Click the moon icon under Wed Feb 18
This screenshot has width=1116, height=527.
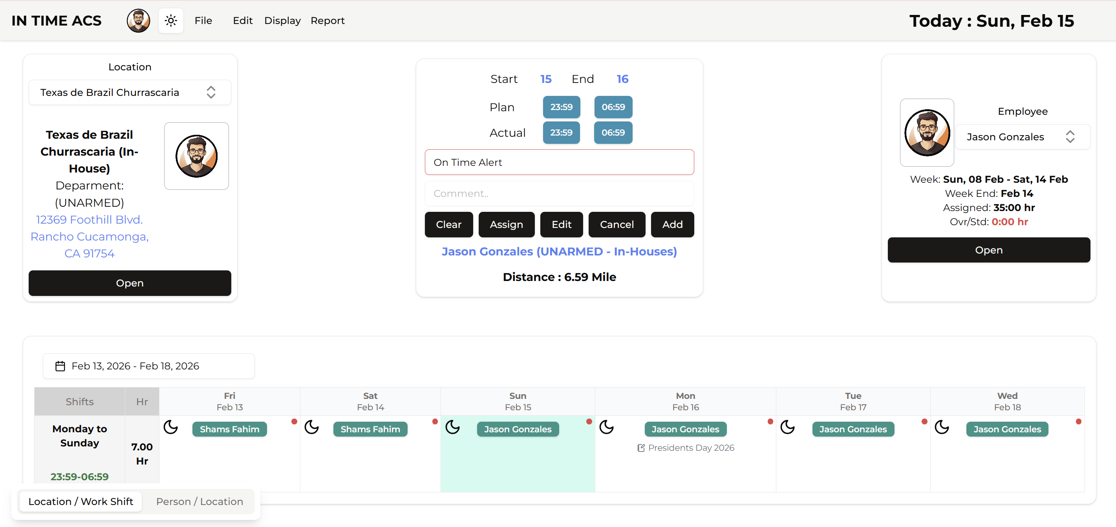(943, 427)
